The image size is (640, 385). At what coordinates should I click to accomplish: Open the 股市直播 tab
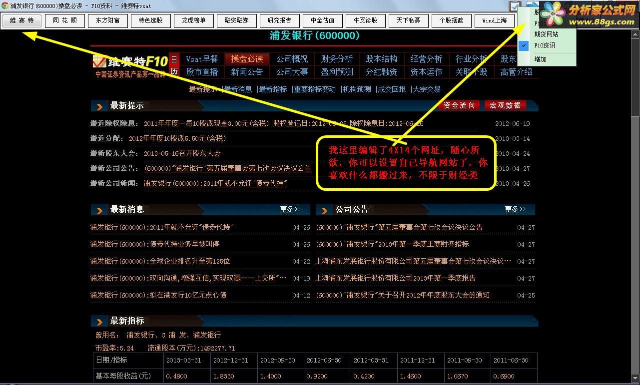(202, 72)
